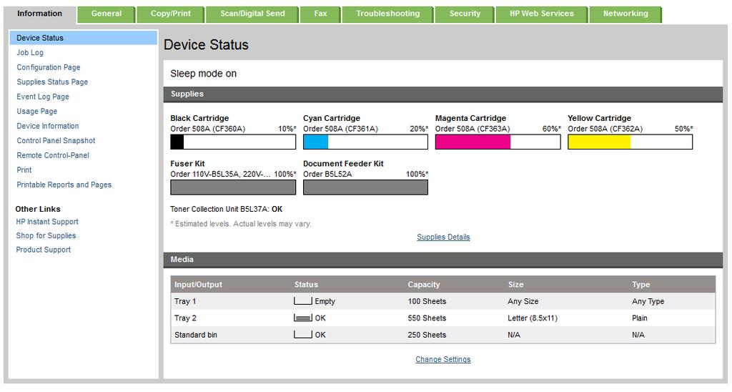Screen dimensions: 732x392
Task: Click the Input/Output column header
Action: (199, 285)
